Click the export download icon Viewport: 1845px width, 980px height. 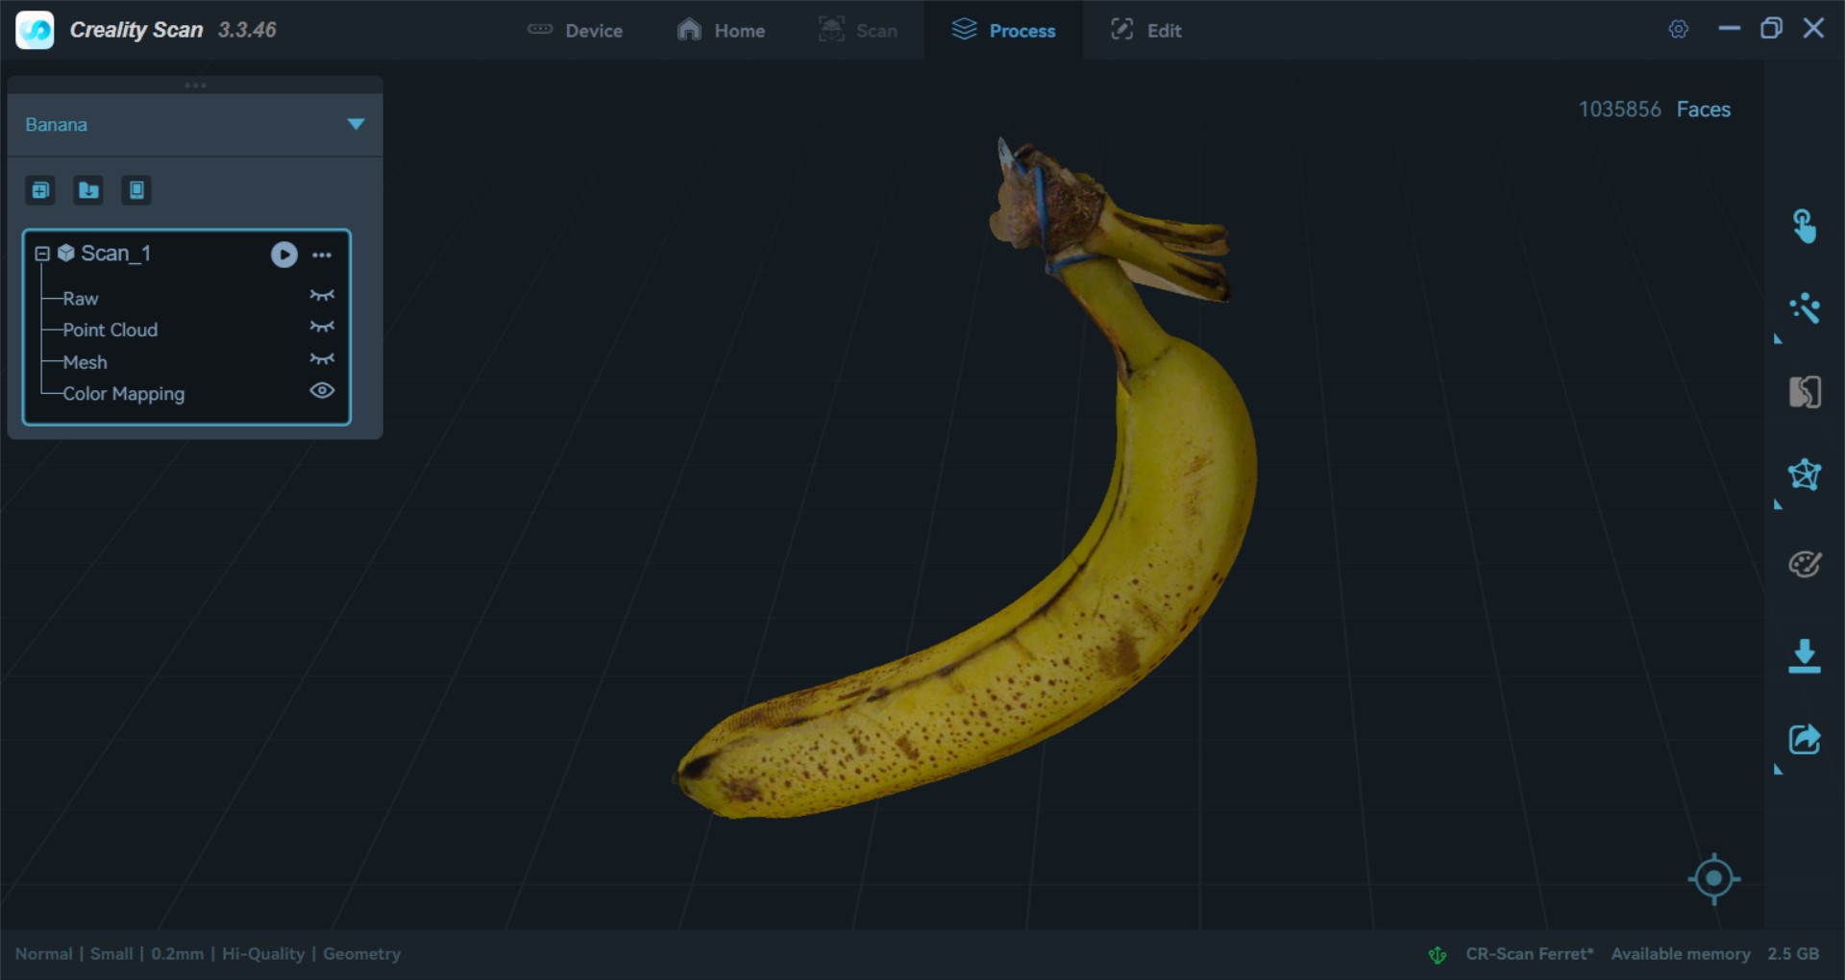click(x=1804, y=656)
